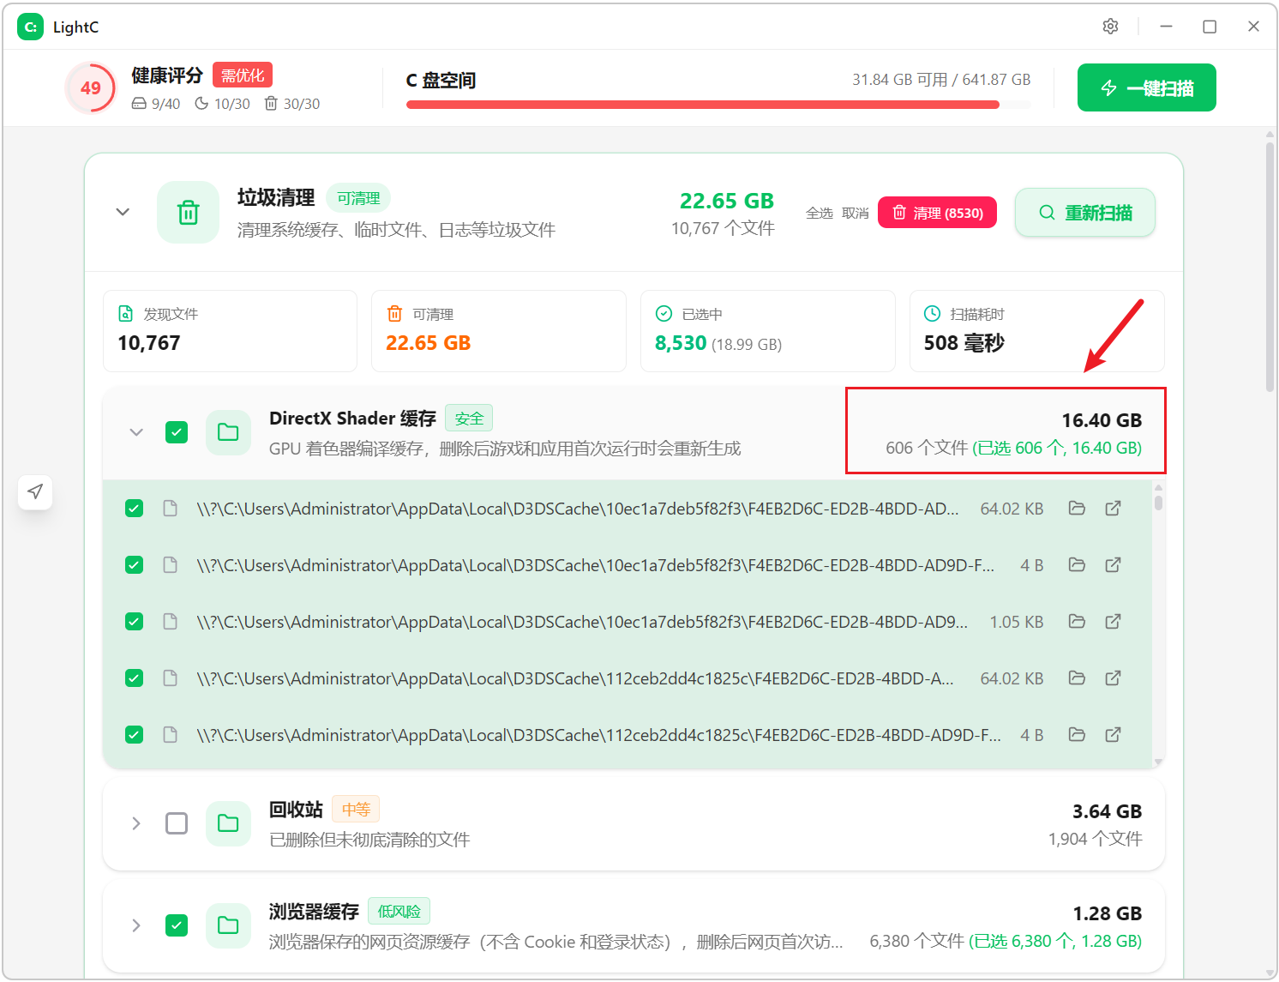The image size is (1279, 982).
Task: Click the C 盘空间 usage progress bar
Action: [718, 105]
